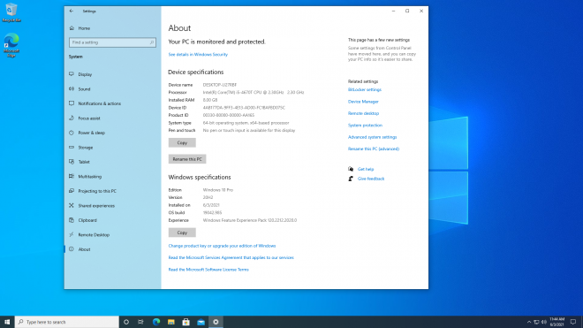Open File Explorer from the taskbar

point(171,322)
